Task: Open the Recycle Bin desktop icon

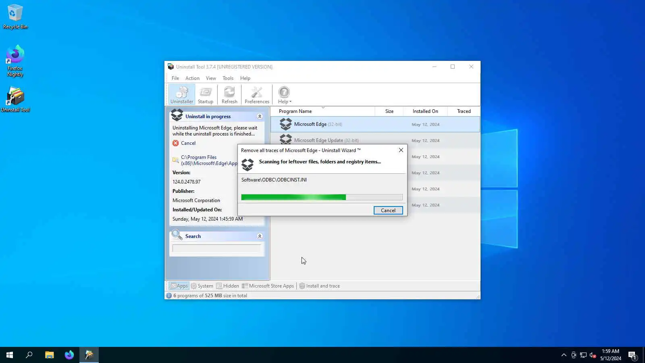Action: coord(15,17)
